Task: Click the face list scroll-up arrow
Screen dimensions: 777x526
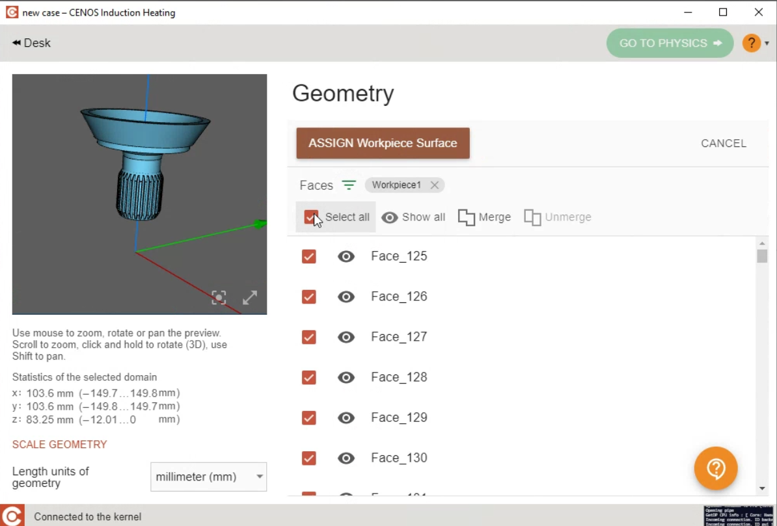Action: (762, 243)
